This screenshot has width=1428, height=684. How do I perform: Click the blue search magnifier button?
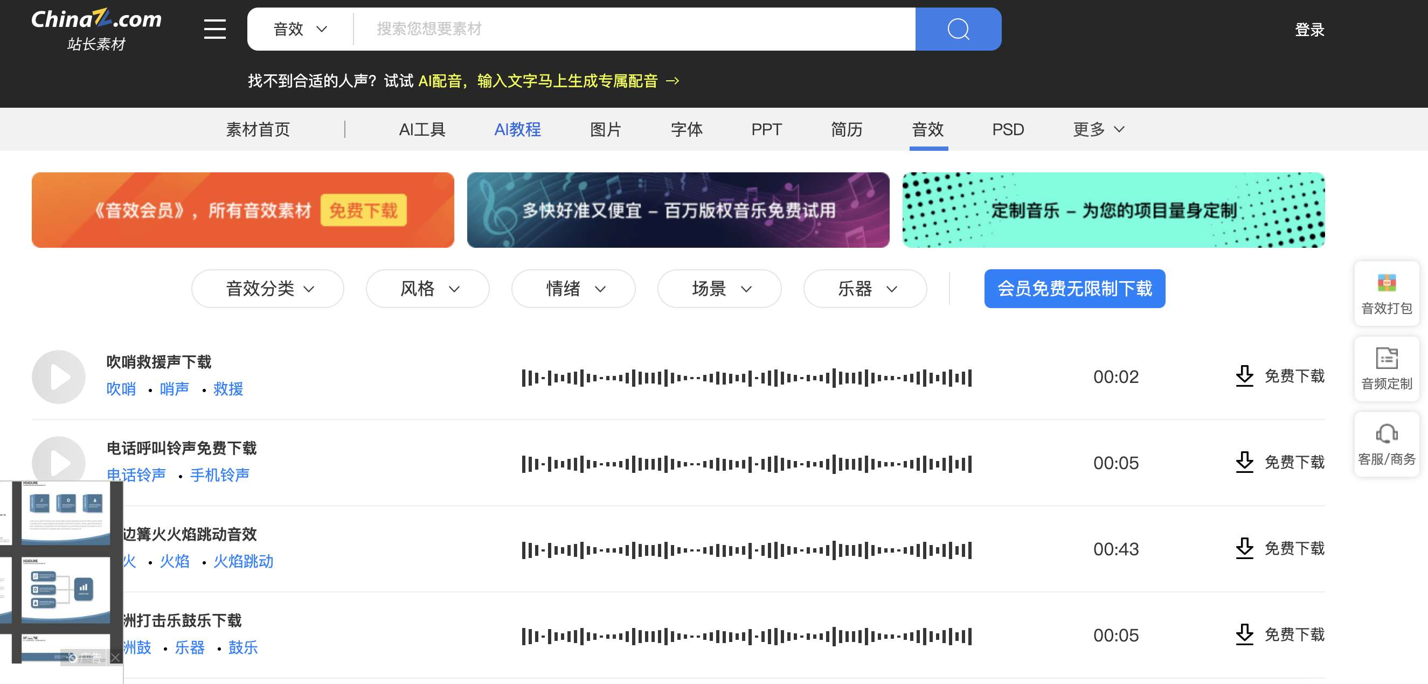[958, 29]
